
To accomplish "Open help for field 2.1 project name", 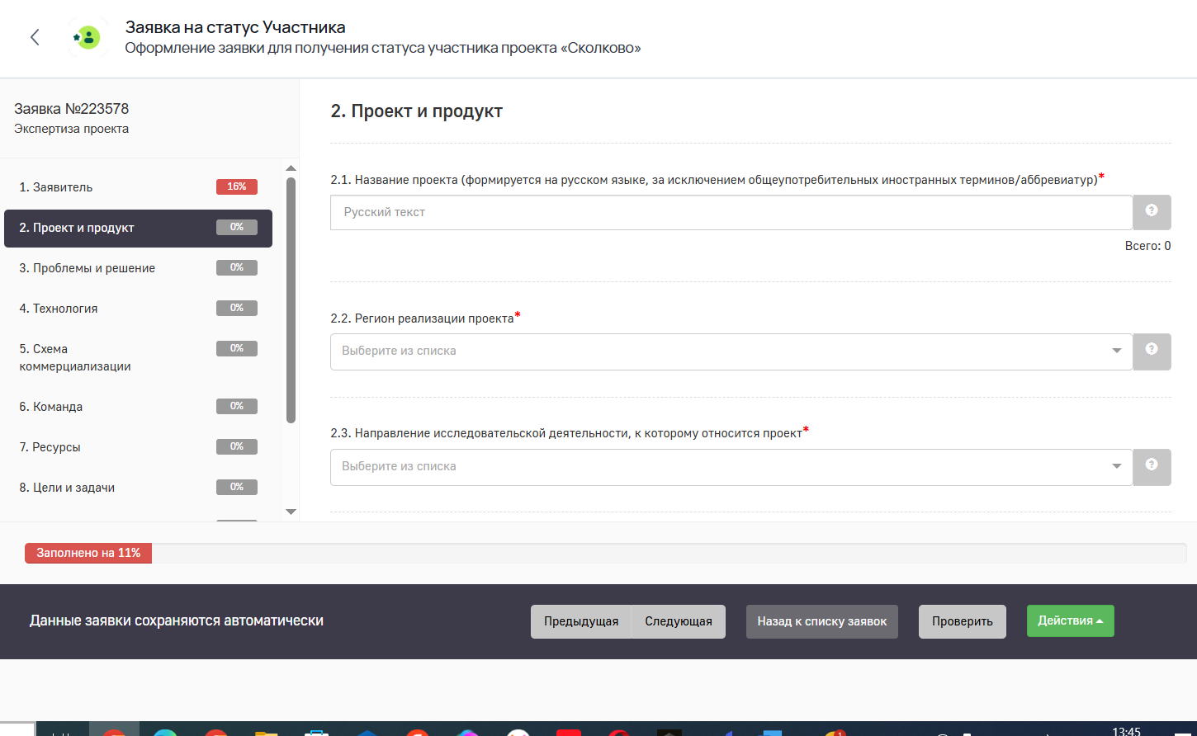I will (1152, 212).
